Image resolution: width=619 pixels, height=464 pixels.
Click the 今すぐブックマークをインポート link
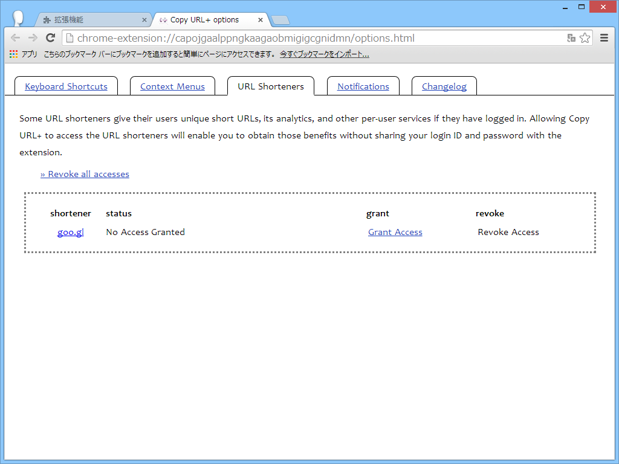(x=325, y=54)
